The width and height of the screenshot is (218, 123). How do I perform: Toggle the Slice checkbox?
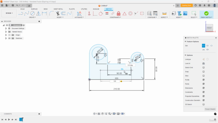[x=204, y=76]
